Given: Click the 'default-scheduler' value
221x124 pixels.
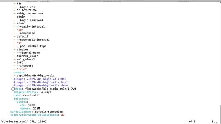Looking at the screenshot, I should [49, 112].
